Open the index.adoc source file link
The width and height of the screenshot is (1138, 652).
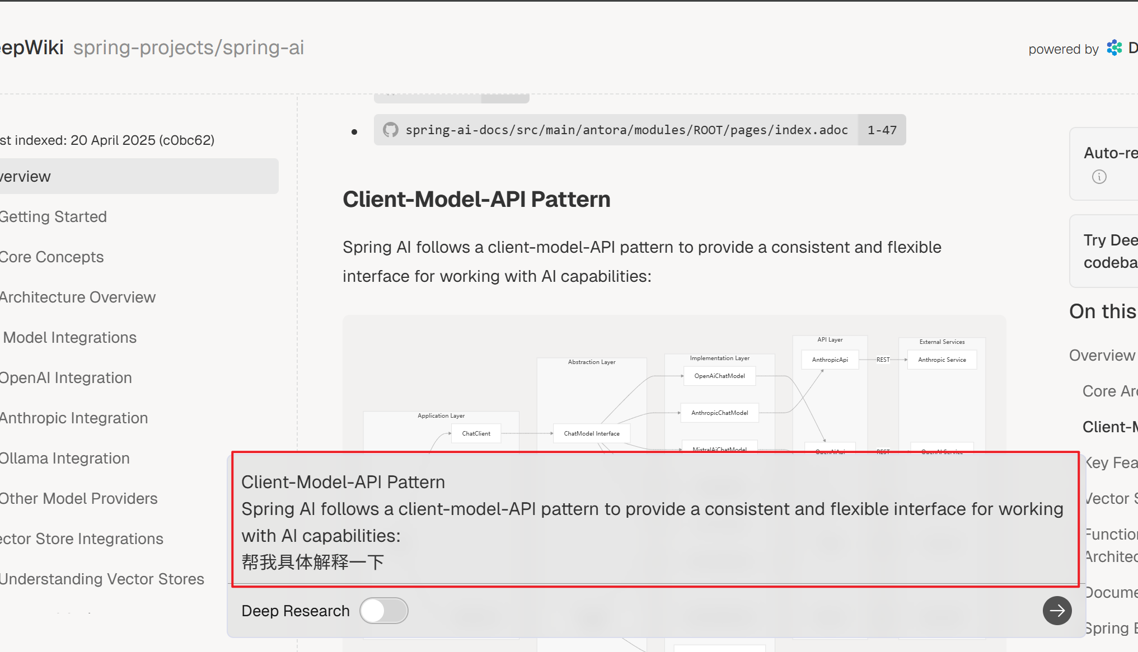point(626,130)
